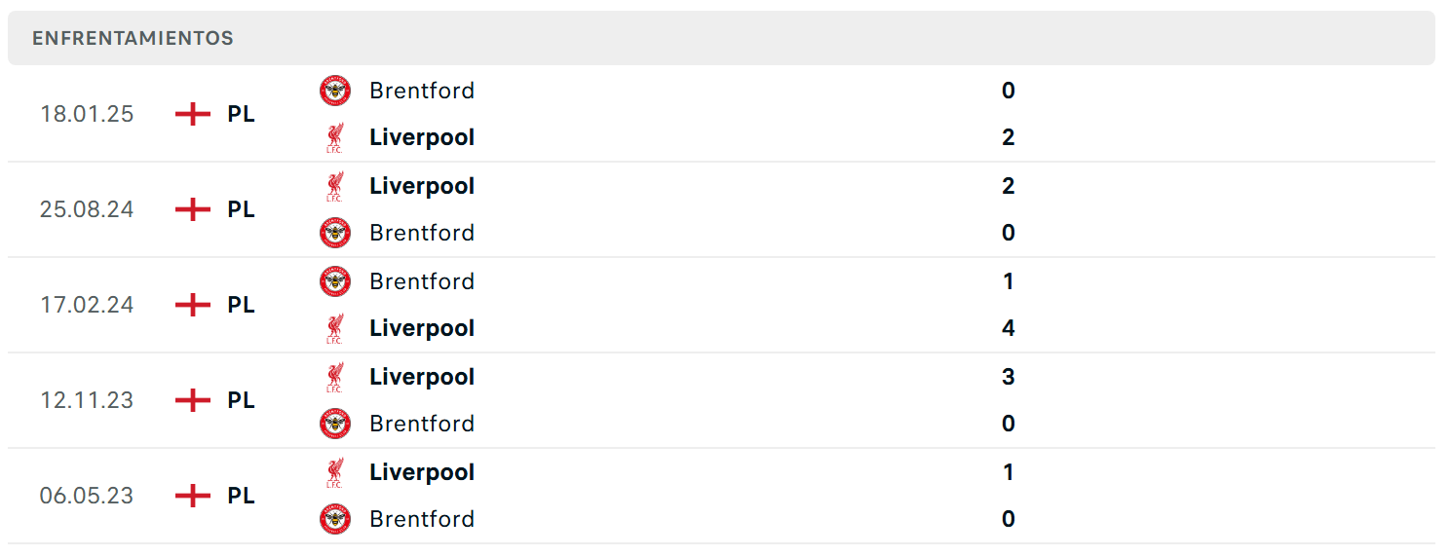Select the PL league label for 12.11.23

click(242, 400)
